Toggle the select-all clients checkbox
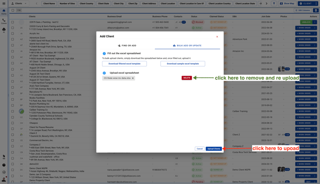 13,10
